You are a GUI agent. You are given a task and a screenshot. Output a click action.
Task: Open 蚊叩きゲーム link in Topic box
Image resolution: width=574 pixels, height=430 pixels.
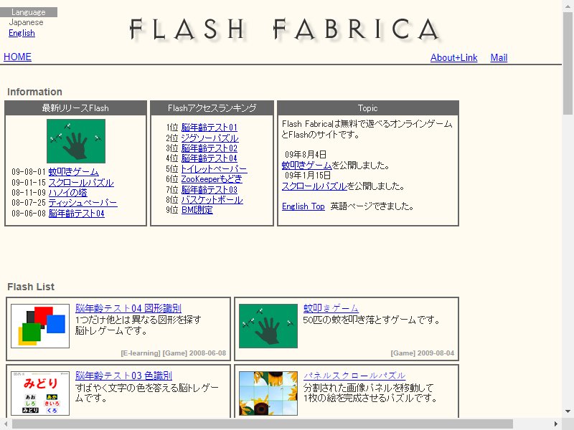click(306, 166)
